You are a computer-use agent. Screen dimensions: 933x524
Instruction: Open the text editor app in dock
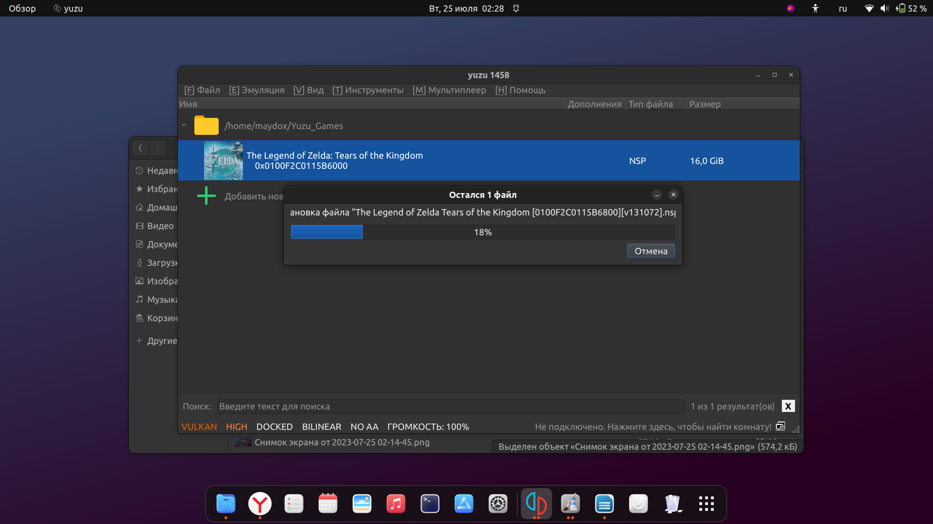pos(605,504)
